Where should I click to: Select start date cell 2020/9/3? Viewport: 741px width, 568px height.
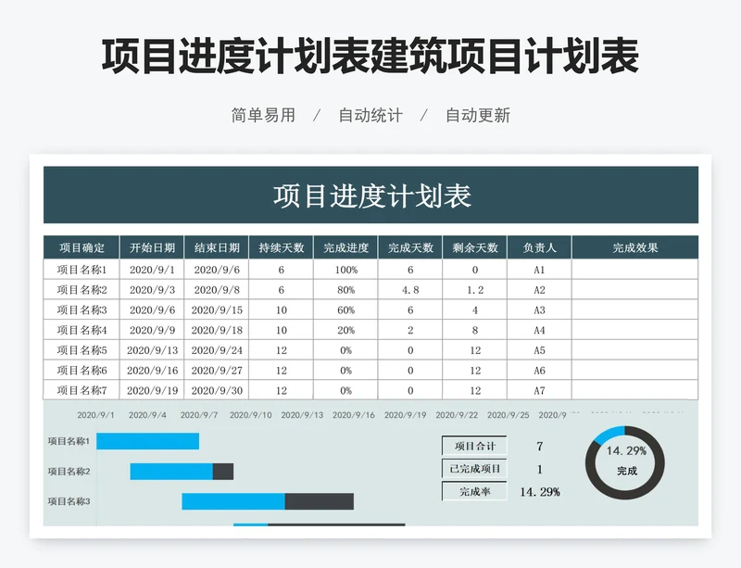[152, 289]
